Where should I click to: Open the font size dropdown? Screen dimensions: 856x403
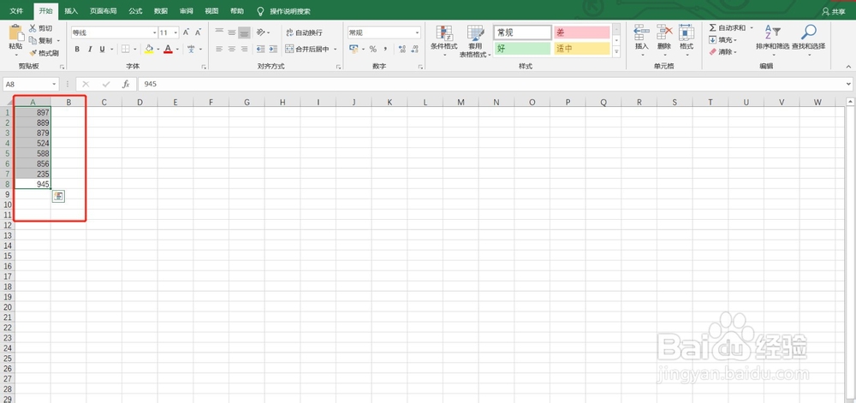click(x=175, y=33)
